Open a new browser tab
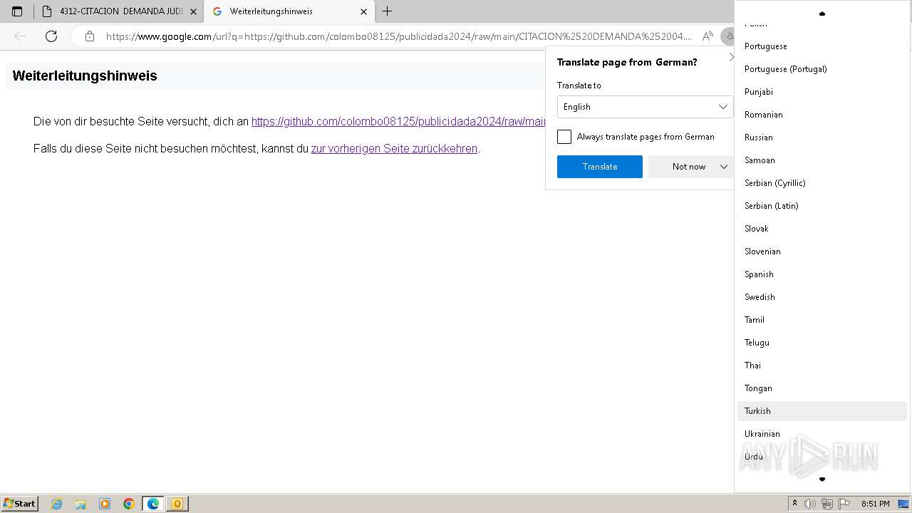Image resolution: width=912 pixels, height=513 pixels. click(388, 11)
